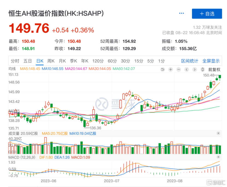Show the 120分 chart tab
The width and height of the screenshot is (227, 187).
click(98, 61)
